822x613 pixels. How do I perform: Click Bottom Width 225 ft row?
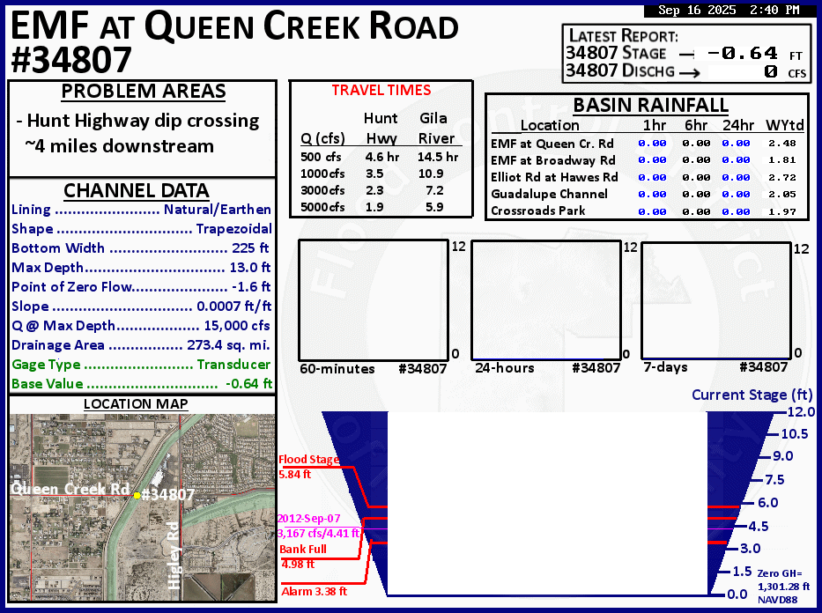140,248
